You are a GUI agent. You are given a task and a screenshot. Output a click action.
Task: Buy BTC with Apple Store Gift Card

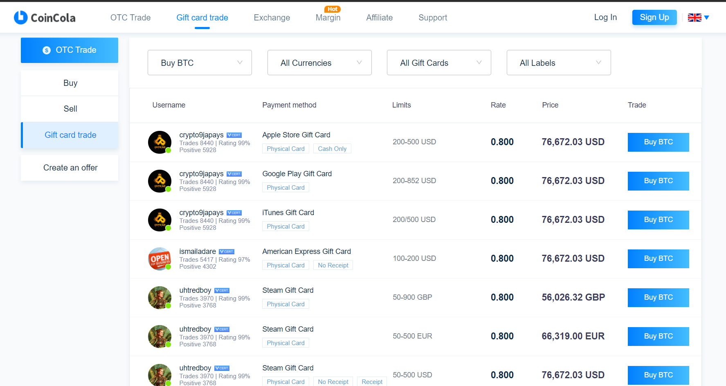click(658, 142)
